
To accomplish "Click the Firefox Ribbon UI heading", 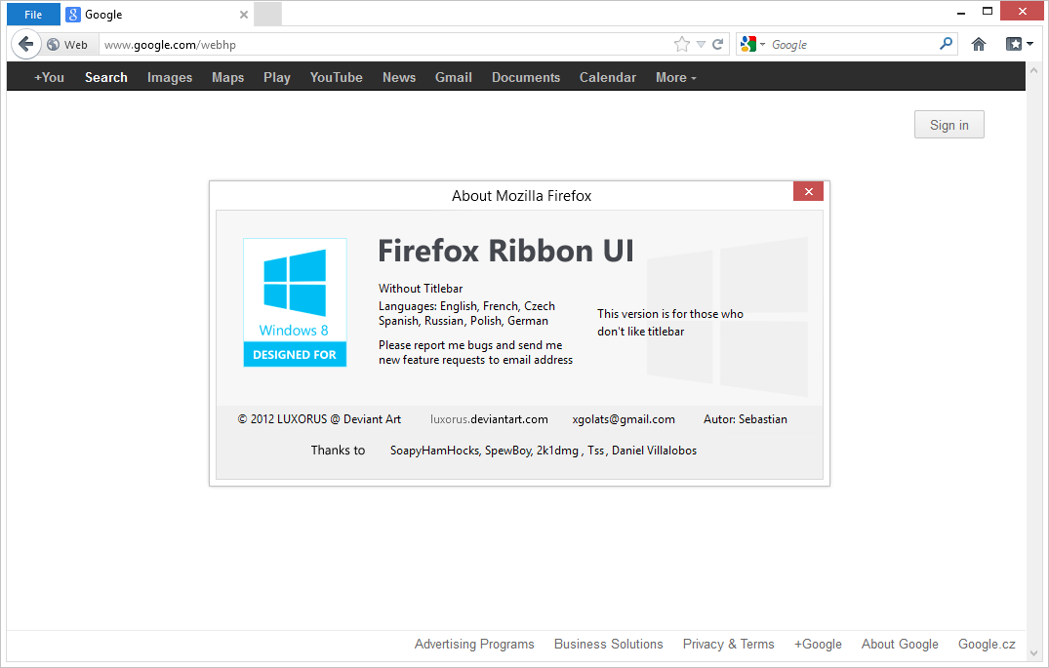I will point(505,251).
